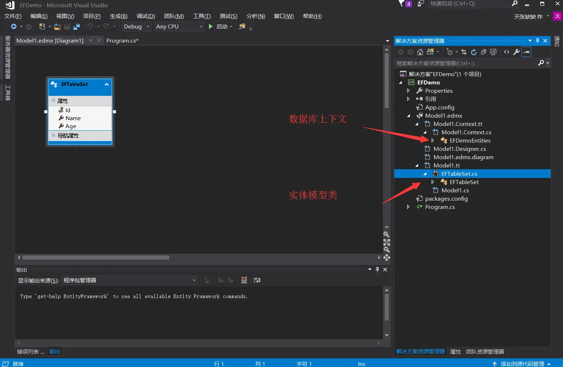Open the 调试(D) debug menu
The width and height of the screenshot is (563, 367).
146,16
